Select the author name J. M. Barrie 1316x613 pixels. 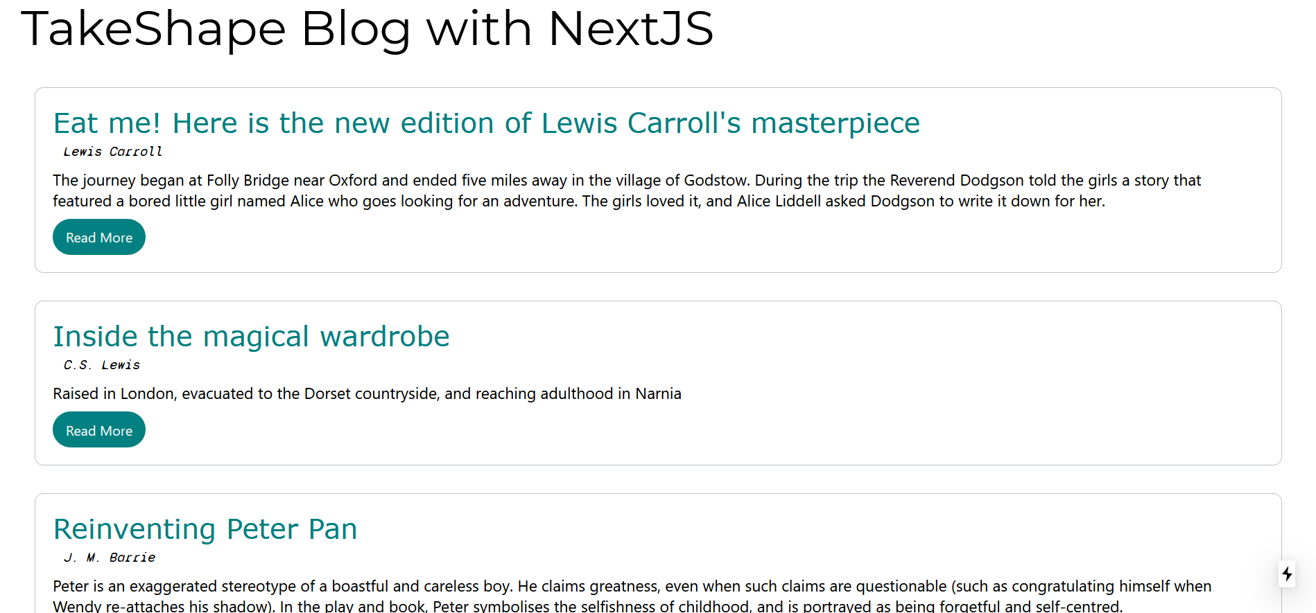click(110, 558)
